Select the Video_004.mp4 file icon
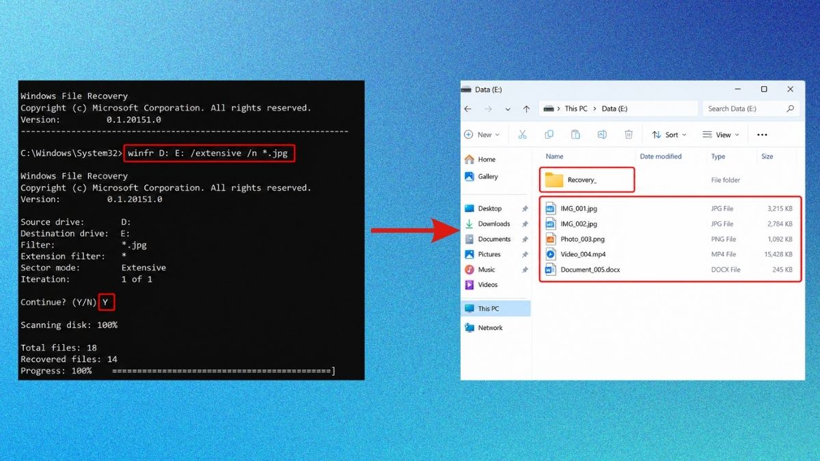820x461 pixels. 551,254
